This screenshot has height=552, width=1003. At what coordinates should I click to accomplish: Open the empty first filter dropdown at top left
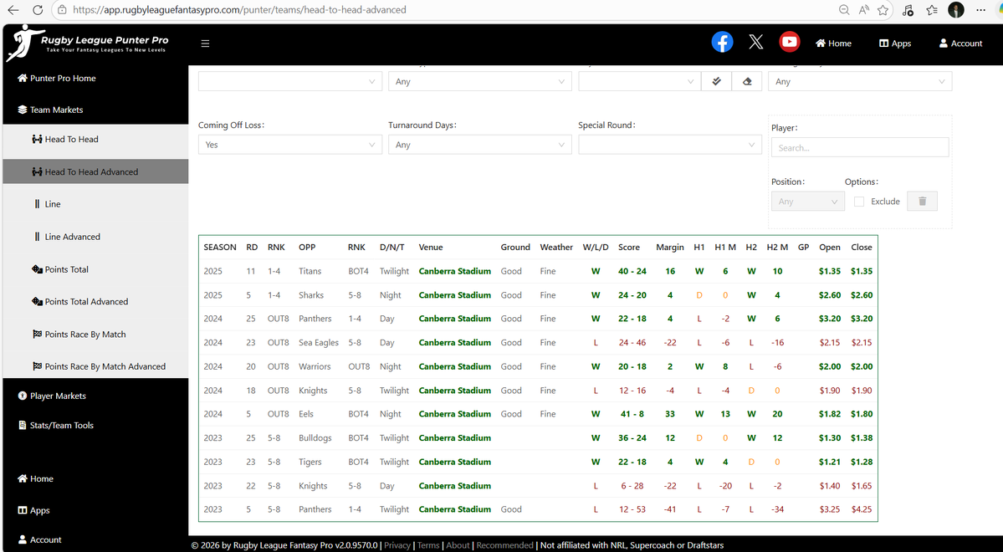point(289,81)
